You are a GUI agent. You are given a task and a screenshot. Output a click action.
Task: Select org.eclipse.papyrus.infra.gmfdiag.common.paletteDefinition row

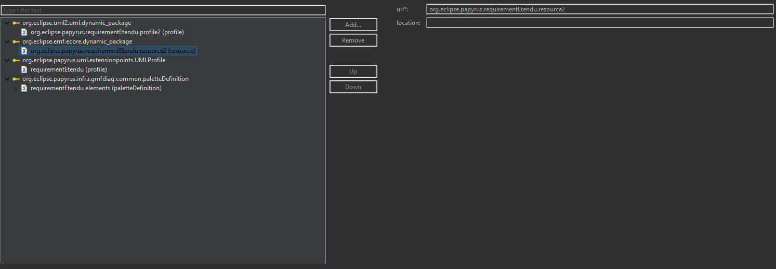[106, 79]
